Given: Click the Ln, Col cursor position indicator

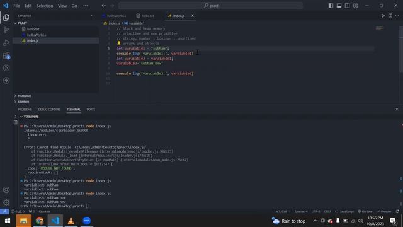Looking at the screenshot, I should tap(282, 212).
